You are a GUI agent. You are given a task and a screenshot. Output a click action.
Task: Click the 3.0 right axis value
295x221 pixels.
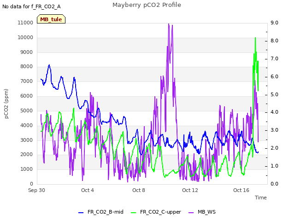coord(275,130)
